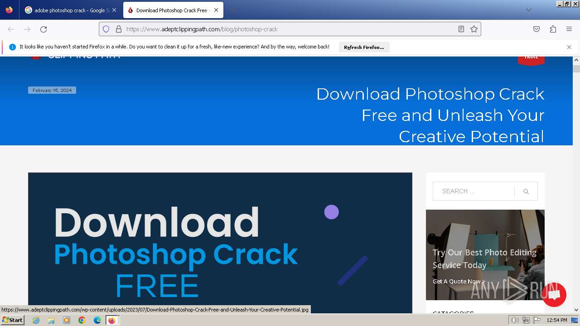Open the Windows Start menu

coord(12,320)
